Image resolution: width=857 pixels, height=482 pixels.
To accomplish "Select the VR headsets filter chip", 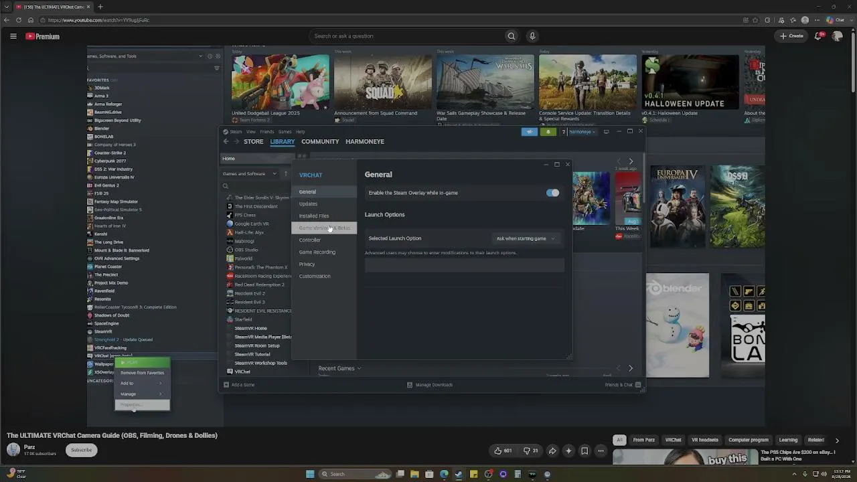I will pos(704,440).
